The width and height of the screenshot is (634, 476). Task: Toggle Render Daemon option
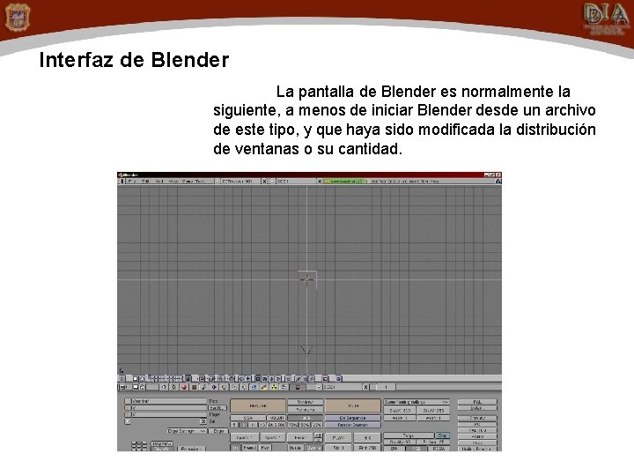352,425
